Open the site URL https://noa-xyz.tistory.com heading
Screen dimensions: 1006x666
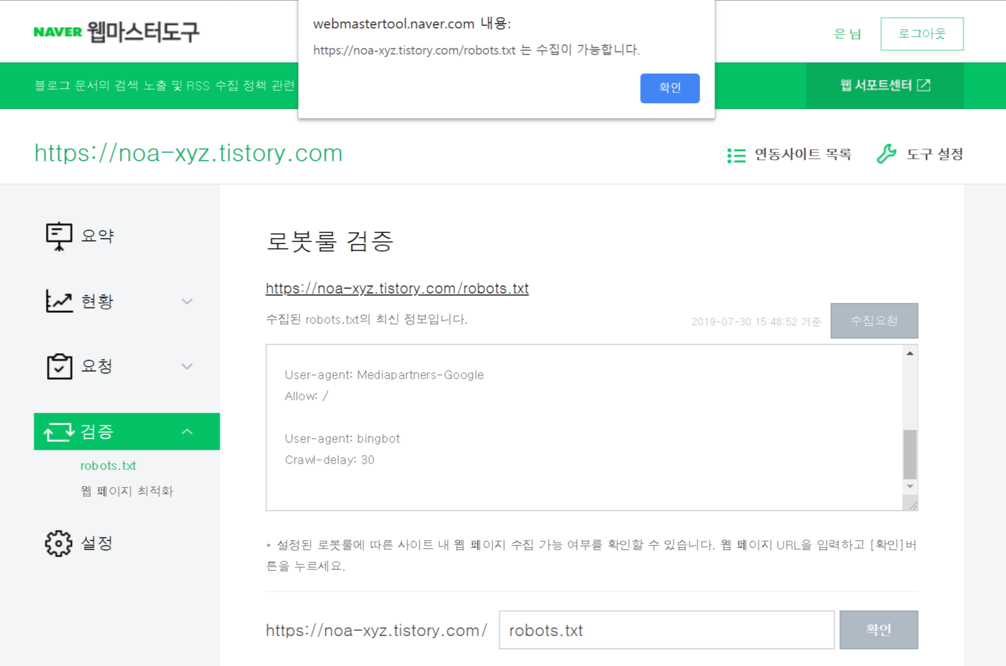[x=188, y=153]
